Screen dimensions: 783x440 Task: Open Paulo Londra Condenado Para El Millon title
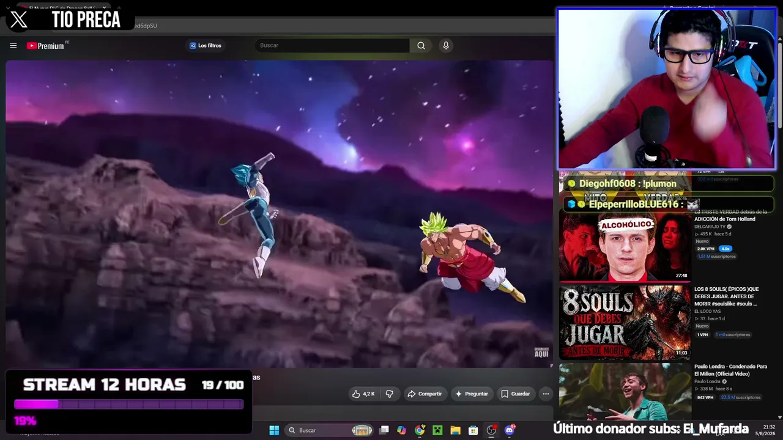(x=730, y=370)
